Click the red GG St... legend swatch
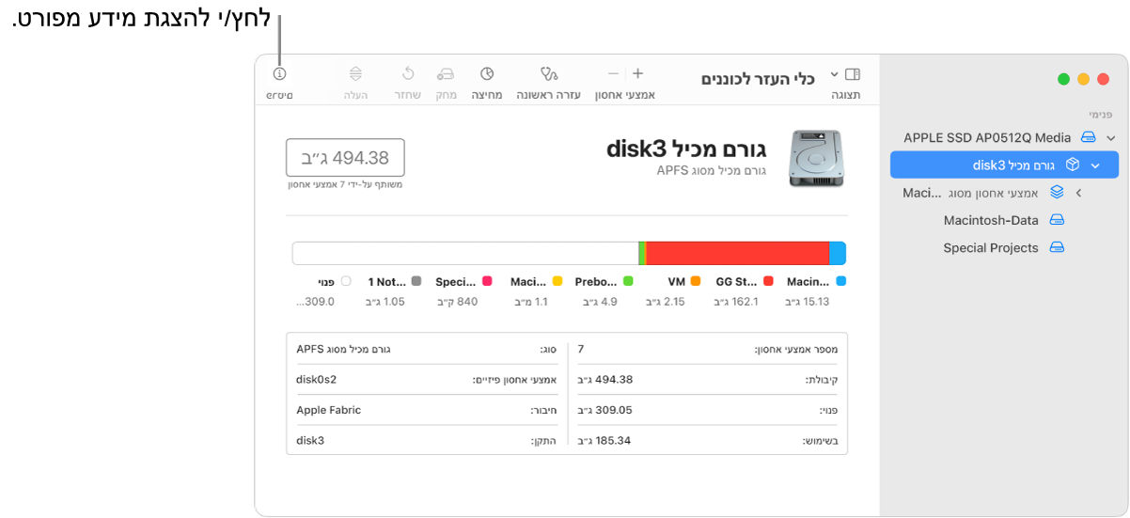This screenshot has width=1130, height=518. (x=768, y=281)
